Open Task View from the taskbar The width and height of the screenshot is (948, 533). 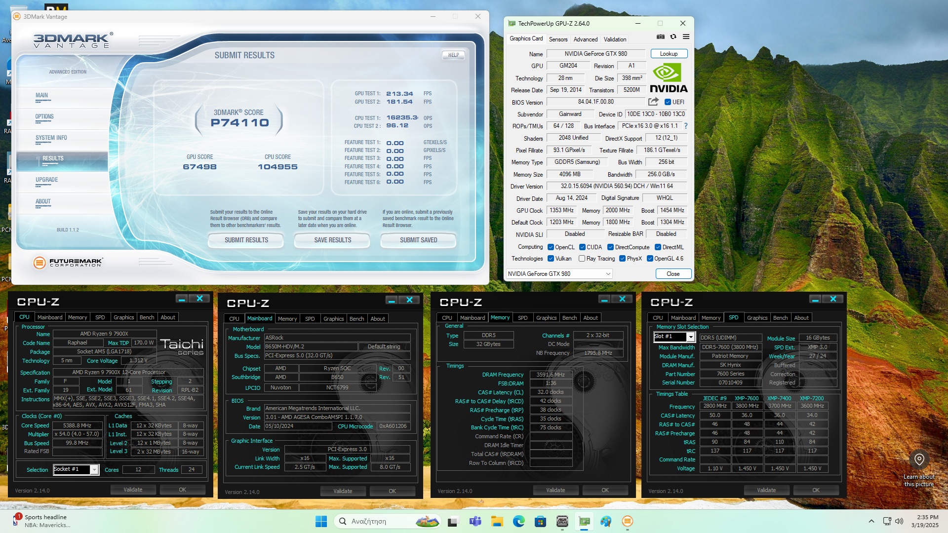tap(453, 521)
